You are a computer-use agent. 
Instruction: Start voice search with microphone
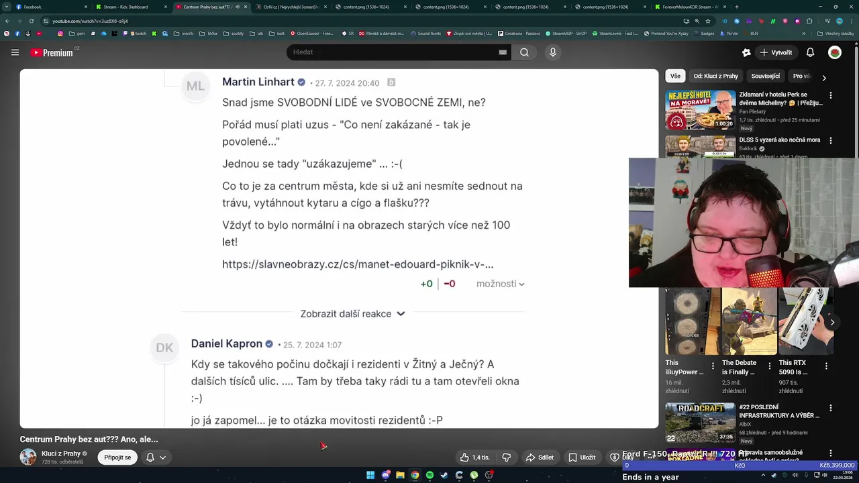click(x=553, y=52)
